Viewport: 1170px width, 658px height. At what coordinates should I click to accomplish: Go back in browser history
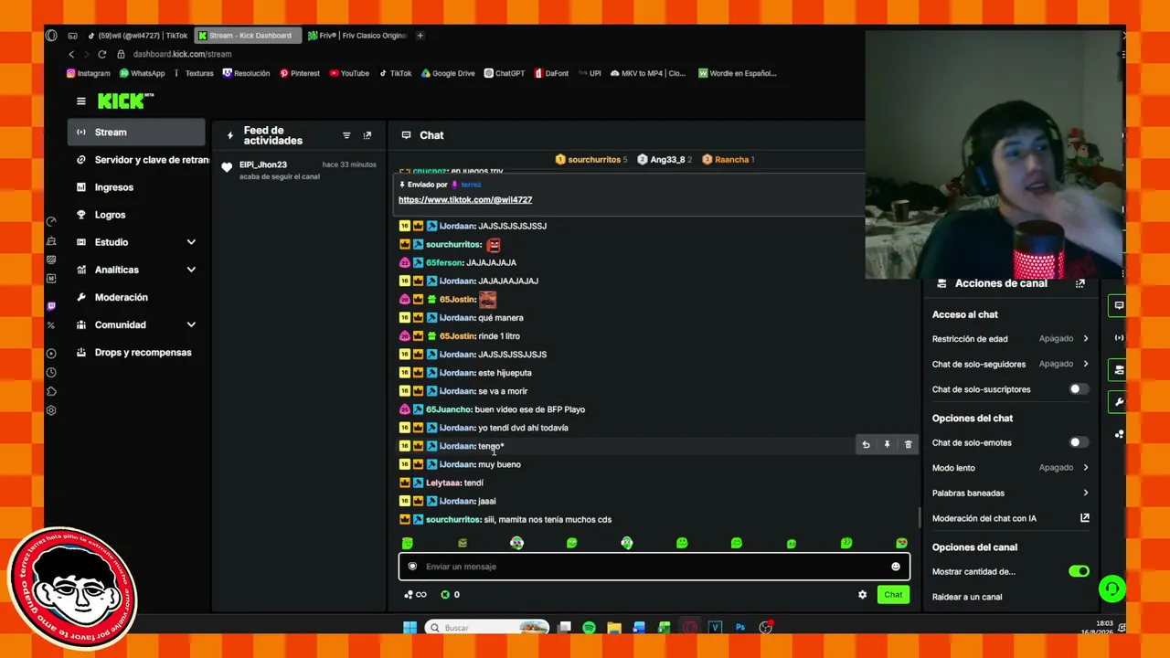(x=71, y=54)
